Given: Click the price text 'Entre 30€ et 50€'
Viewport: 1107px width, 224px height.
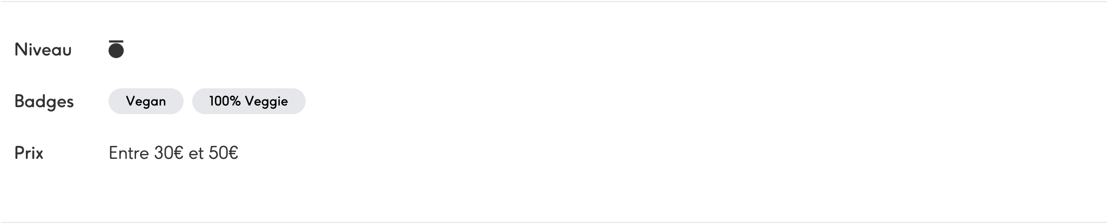Looking at the screenshot, I should point(173,153).
